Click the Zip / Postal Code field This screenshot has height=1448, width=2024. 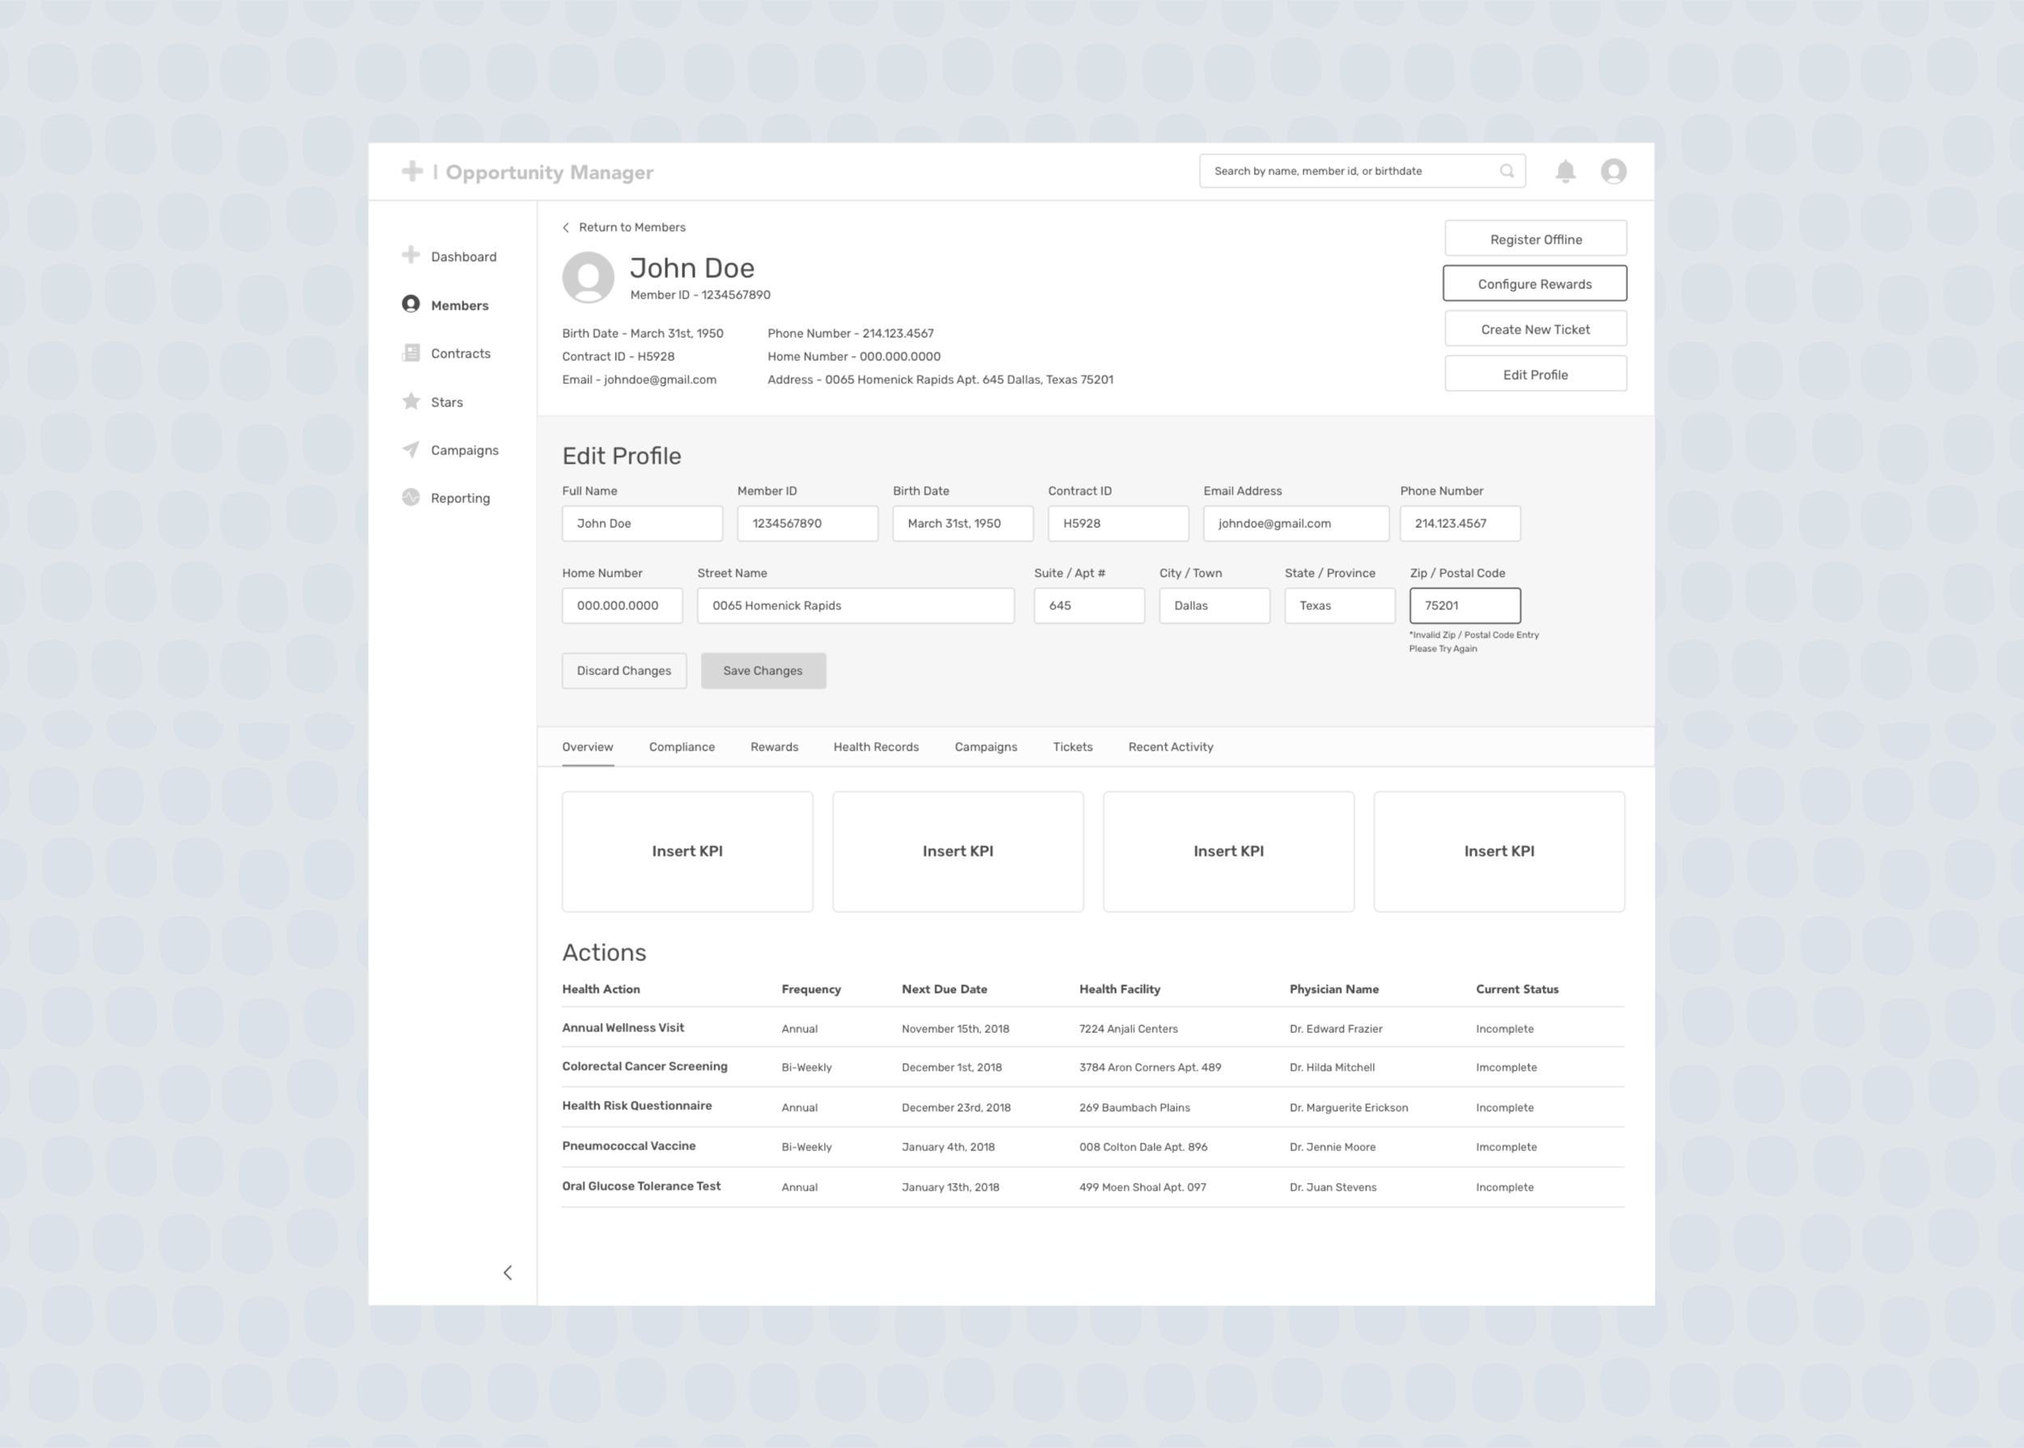click(1465, 605)
